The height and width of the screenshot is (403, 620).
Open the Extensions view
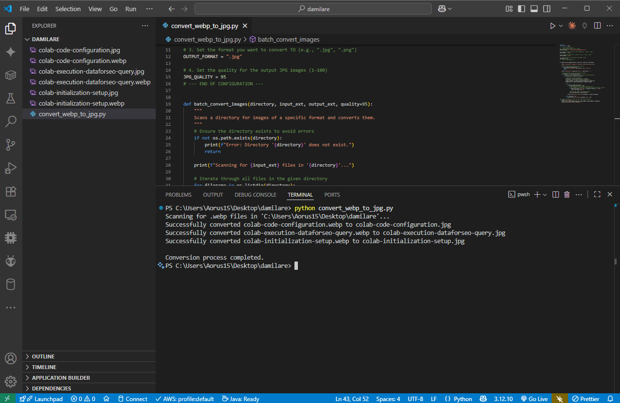pyautogui.click(x=11, y=191)
